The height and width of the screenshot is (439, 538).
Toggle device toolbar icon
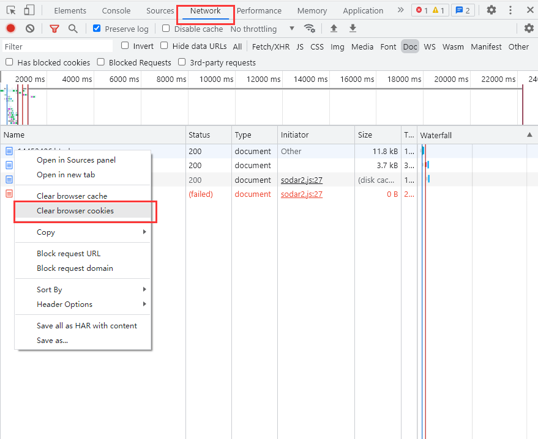click(x=29, y=10)
